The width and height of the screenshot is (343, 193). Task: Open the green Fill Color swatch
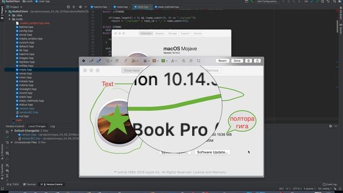165,61
